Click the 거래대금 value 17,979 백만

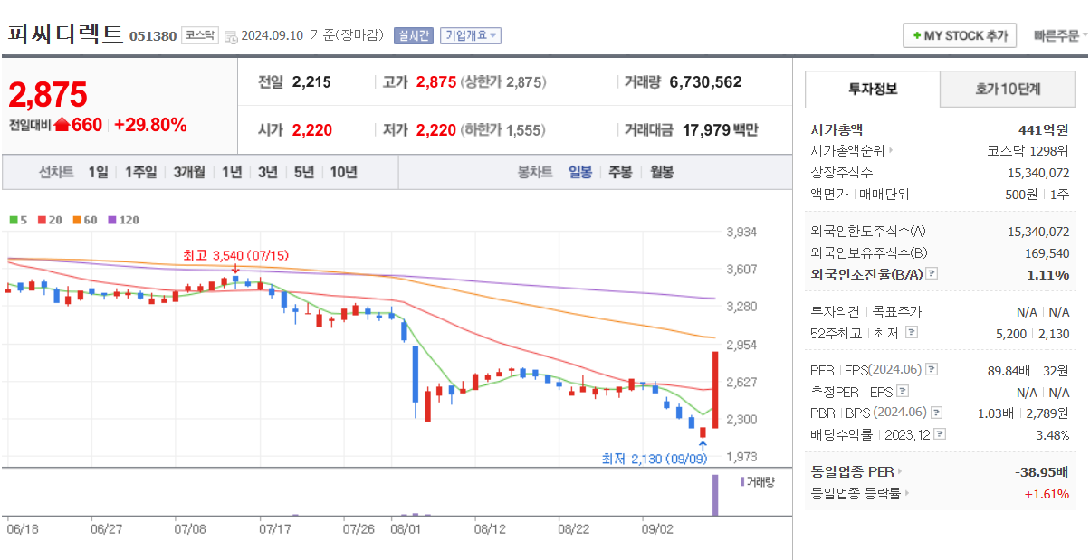[720, 130]
